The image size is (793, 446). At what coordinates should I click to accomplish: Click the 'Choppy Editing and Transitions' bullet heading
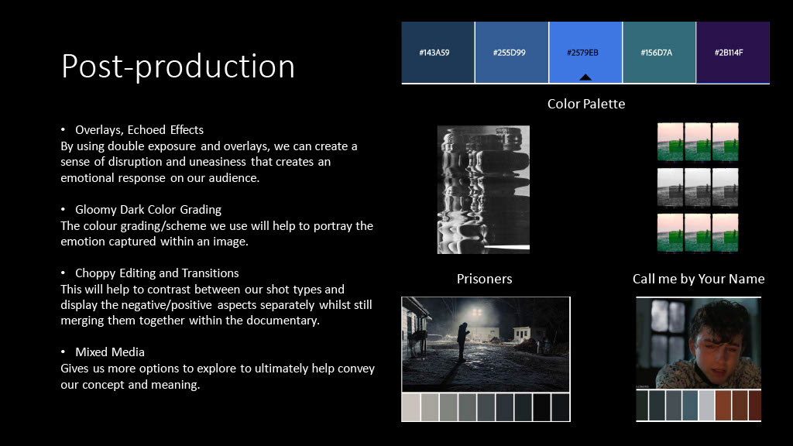pos(156,273)
